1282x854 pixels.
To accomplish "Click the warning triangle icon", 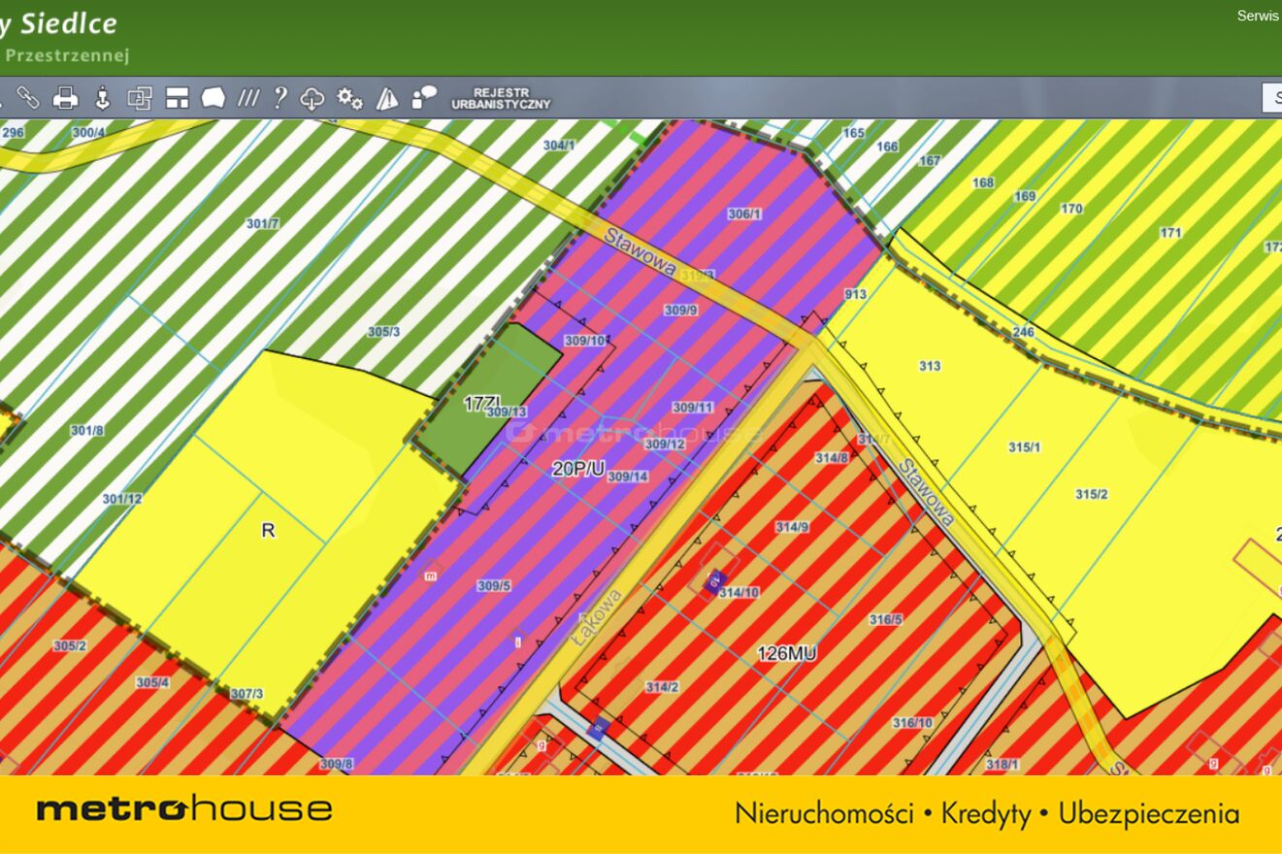I will click(386, 97).
